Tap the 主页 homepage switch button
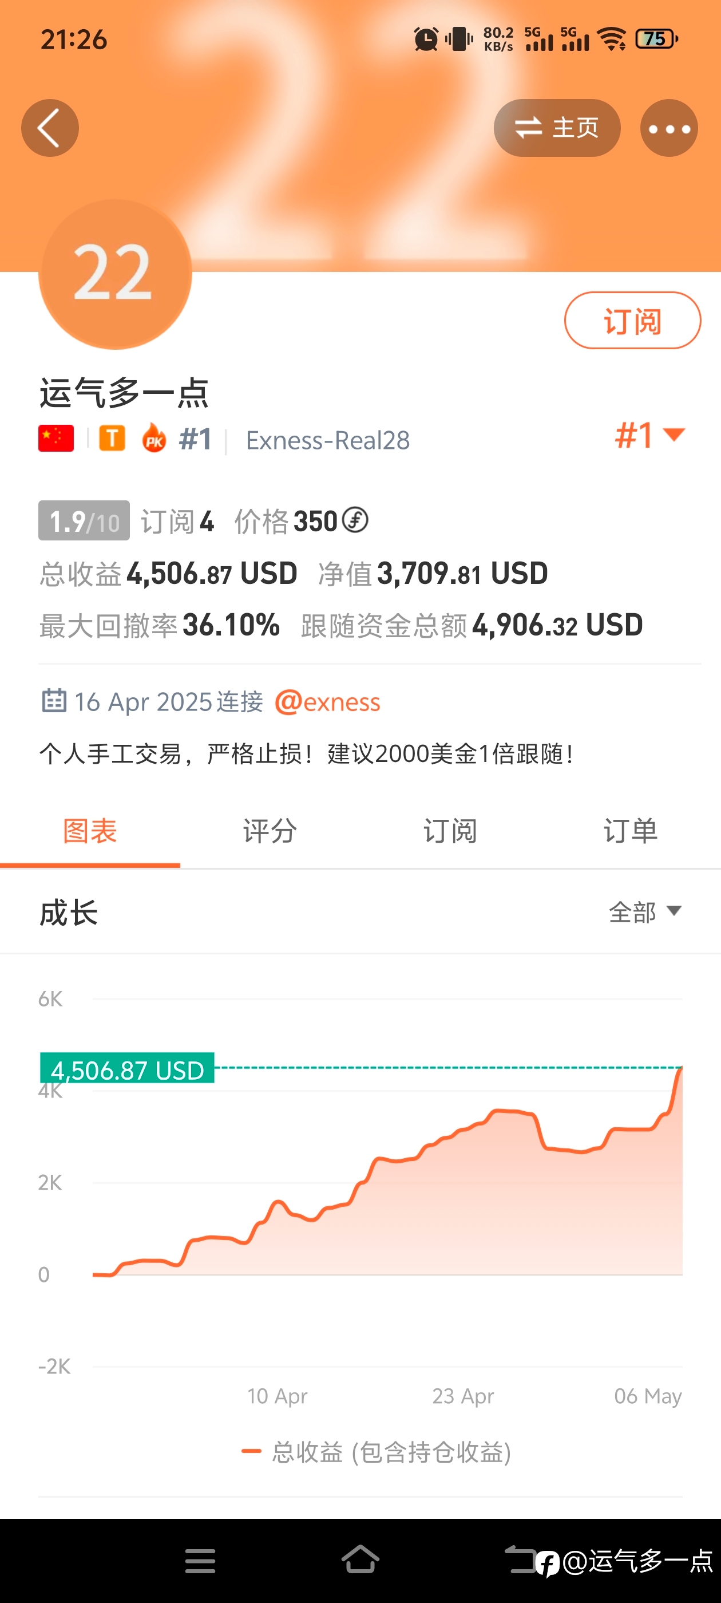 (557, 128)
